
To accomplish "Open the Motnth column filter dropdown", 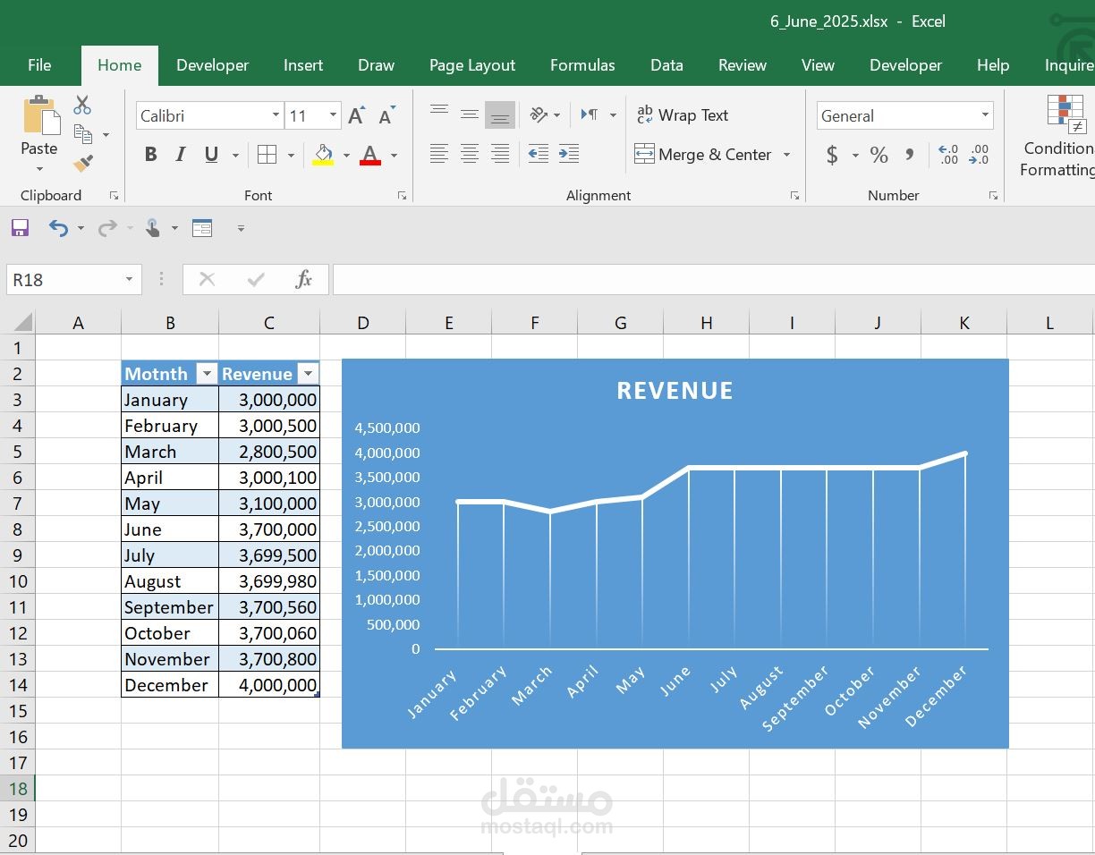I will (x=207, y=374).
